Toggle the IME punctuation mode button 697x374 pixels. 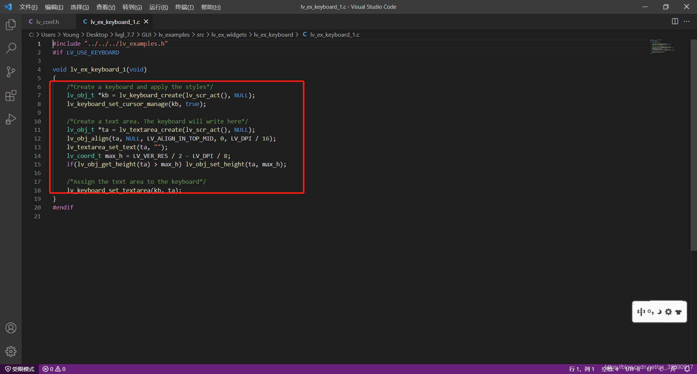(651, 312)
